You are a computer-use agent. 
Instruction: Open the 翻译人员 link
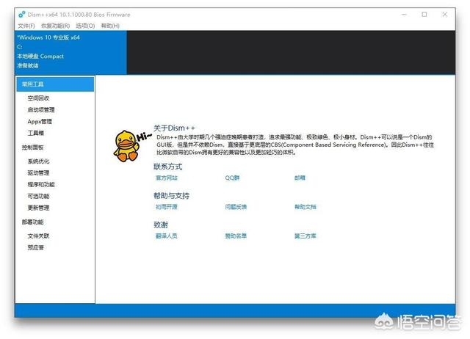tap(167, 236)
